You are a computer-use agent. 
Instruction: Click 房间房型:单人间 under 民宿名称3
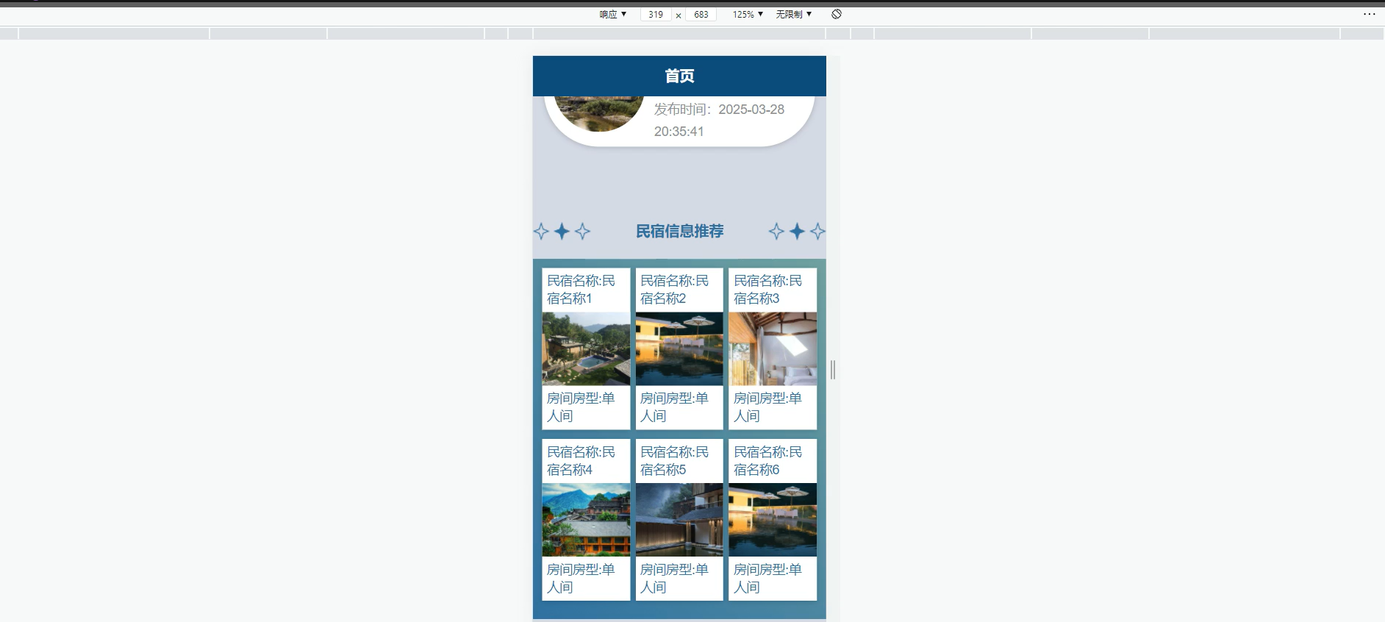pos(767,407)
